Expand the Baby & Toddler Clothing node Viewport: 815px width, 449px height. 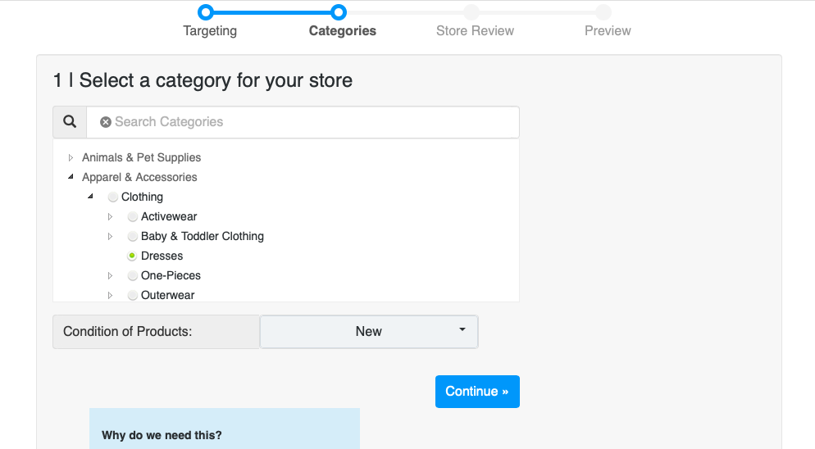point(110,237)
